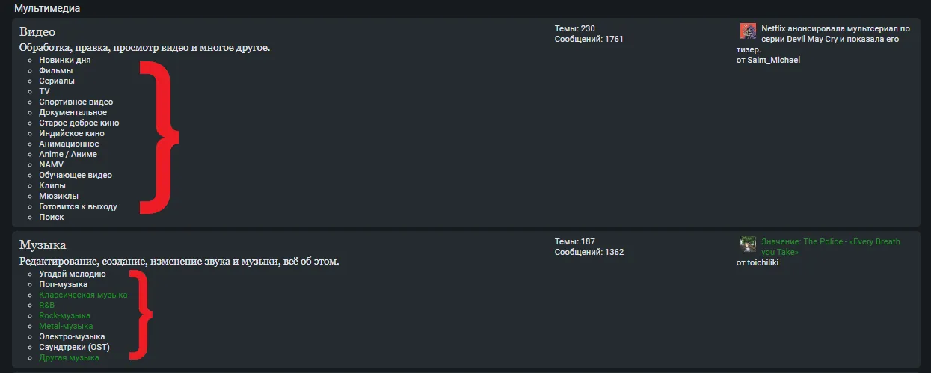The image size is (931, 373).
Task: Open the Готовится к выходу subforum
Action: (78, 206)
